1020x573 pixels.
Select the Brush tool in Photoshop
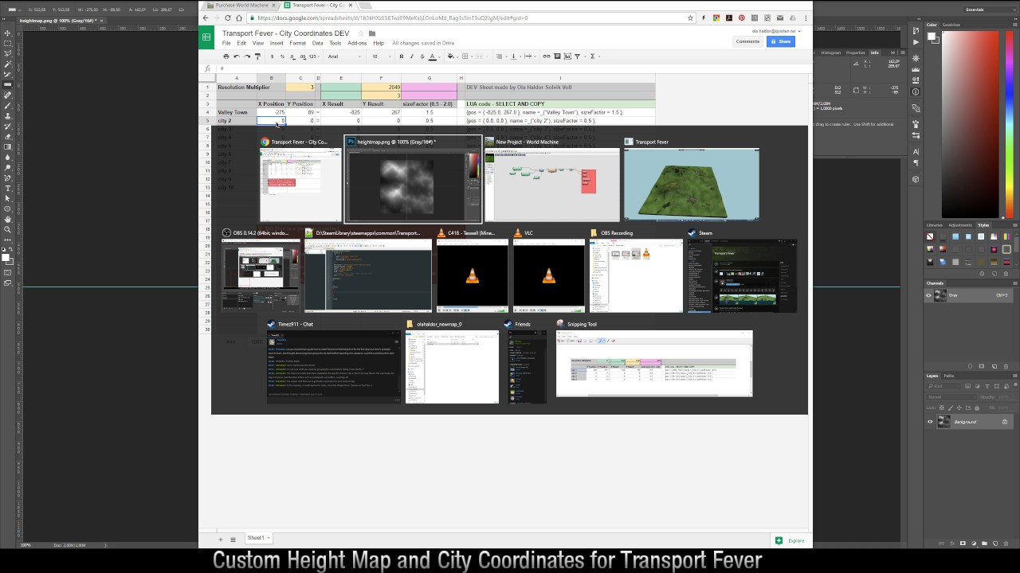8,105
